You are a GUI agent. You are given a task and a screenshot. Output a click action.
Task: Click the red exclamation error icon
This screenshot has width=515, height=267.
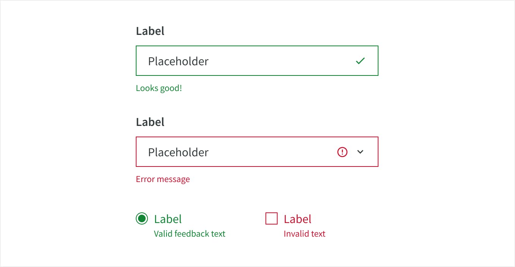[x=342, y=152]
